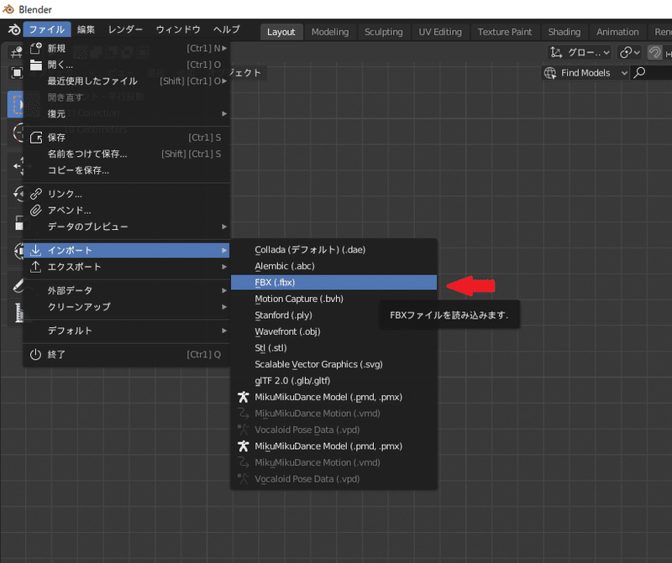Expand the クリーンアップ submenu
This screenshot has width=672, height=563.
pyautogui.click(x=127, y=307)
